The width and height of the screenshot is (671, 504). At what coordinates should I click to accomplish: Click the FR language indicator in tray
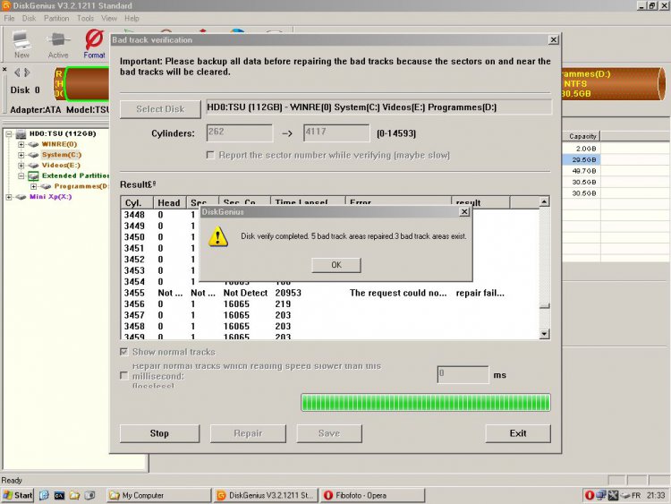pyautogui.click(x=636, y=495)
